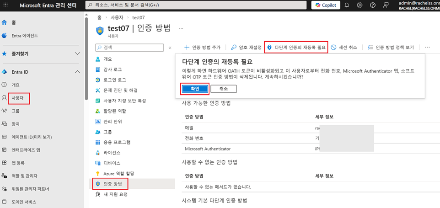Screen dimensions: 440x208
Task: Click the 그룹 icon in left navigation
Action: pyautogui.click(x=4, y=111)
